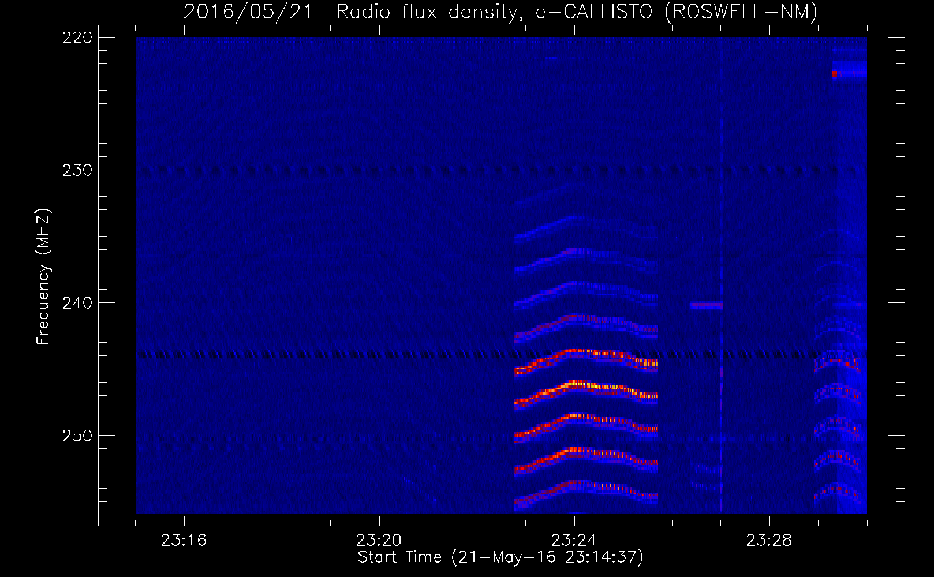Click the 23:24 time tick label
The width and height of the screenshot is (934, 577).
pyautogui.click(x=574, y=541)
